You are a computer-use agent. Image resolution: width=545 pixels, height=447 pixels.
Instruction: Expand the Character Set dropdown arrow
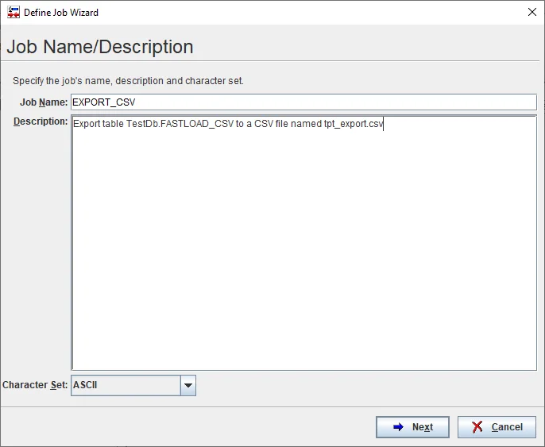(x=188, y=386)
